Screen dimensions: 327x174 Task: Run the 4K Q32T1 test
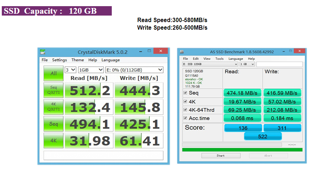tap(54, 107)
